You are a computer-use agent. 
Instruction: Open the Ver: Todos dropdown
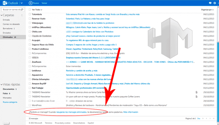(37, 10)
